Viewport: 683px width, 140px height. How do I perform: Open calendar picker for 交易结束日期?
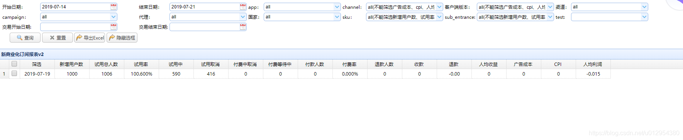243,27
